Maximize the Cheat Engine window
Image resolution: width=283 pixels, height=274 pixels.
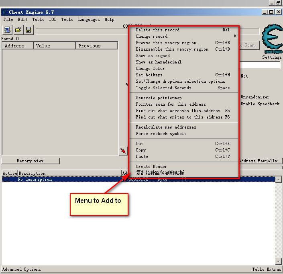tap(271, 12)
